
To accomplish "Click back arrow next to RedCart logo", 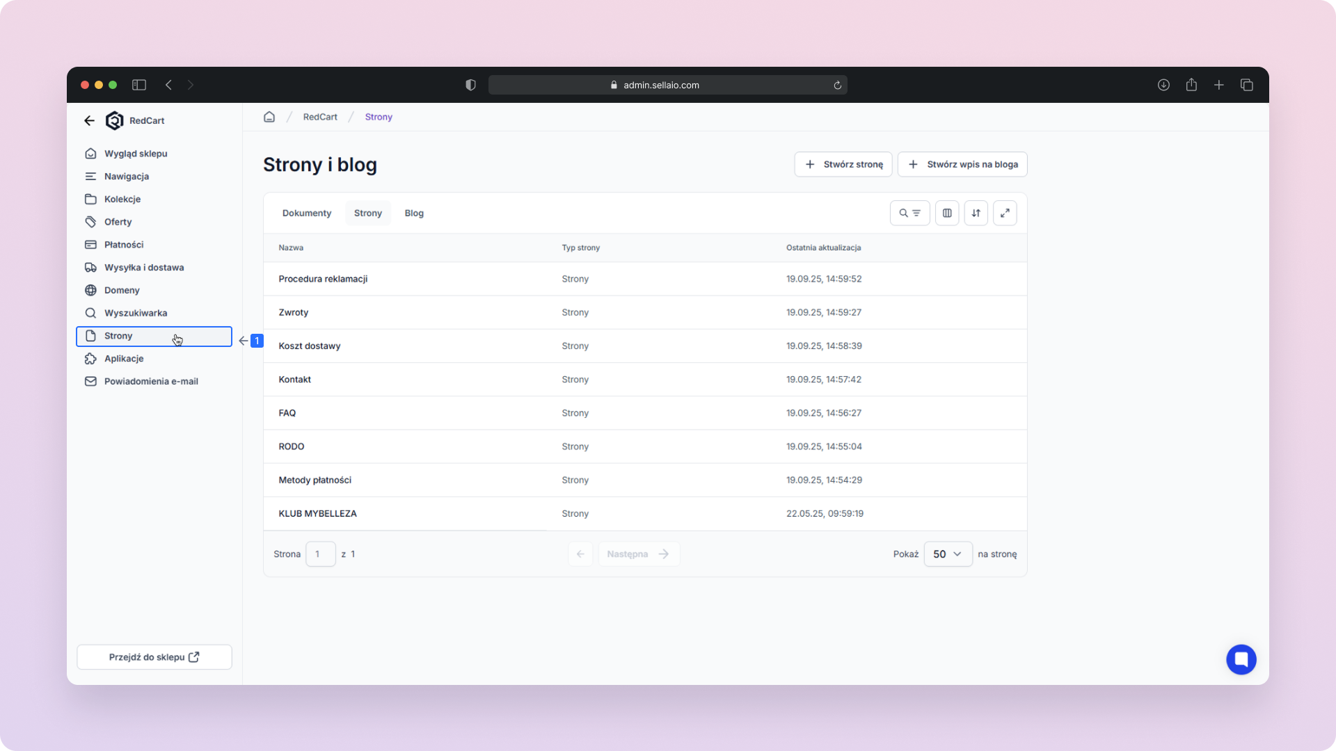I will 89,120.
